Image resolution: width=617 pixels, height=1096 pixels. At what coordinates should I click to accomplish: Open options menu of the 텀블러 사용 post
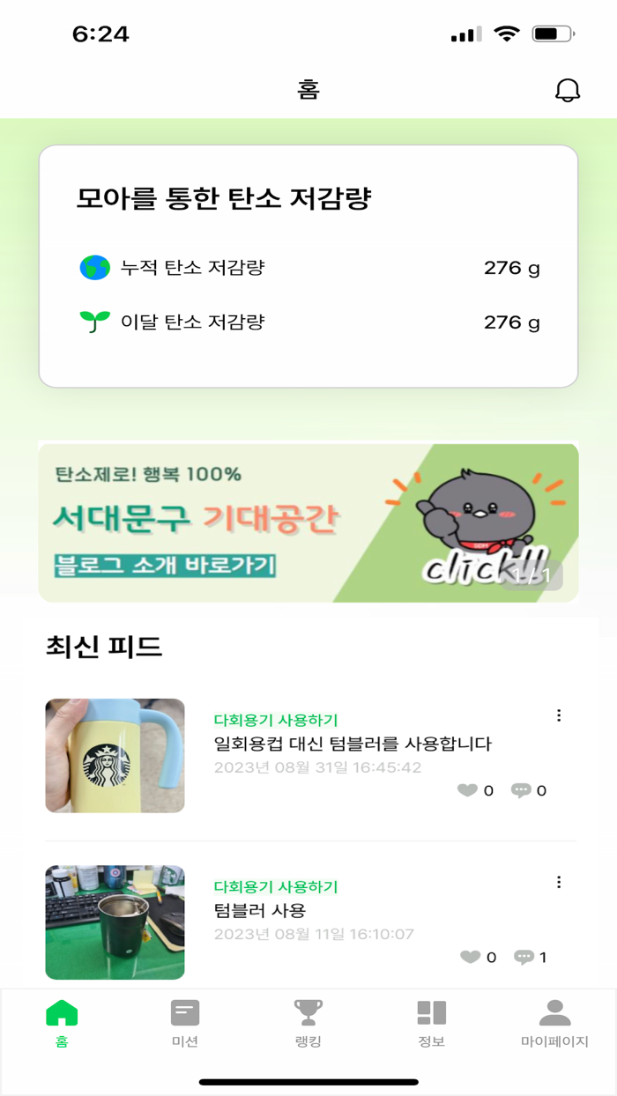[559, 882]
